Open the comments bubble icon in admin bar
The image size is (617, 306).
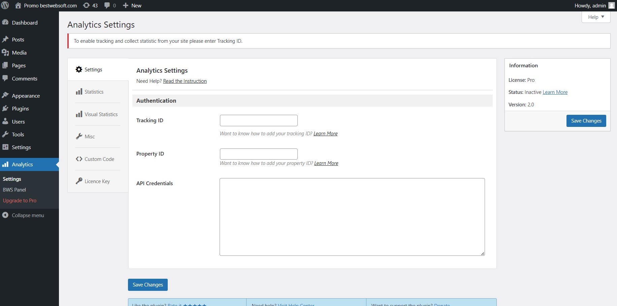pyautogui.click(x=107, y=5)
